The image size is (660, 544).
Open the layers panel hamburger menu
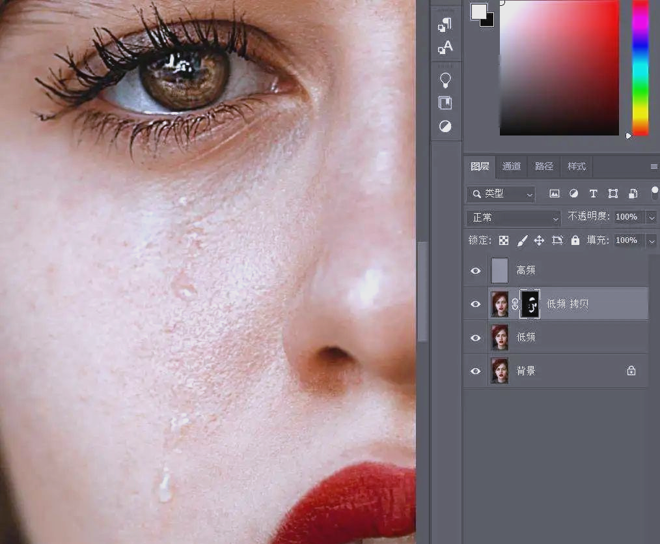(x=653, y=167)
